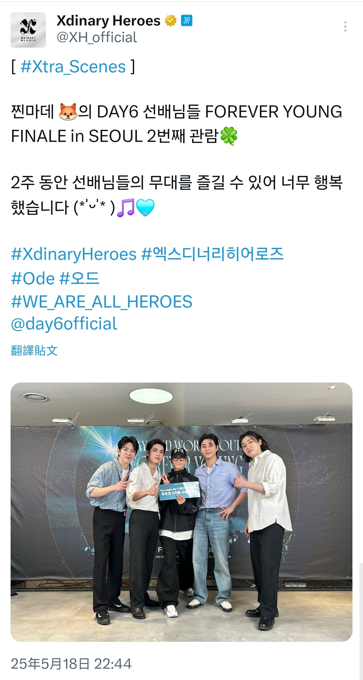Tap the light blue heart emoji
The image size is (363, 680).
click(x=145, y=207)
